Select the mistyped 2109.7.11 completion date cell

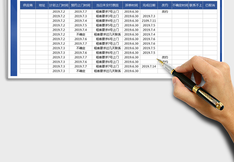[149, 21]
